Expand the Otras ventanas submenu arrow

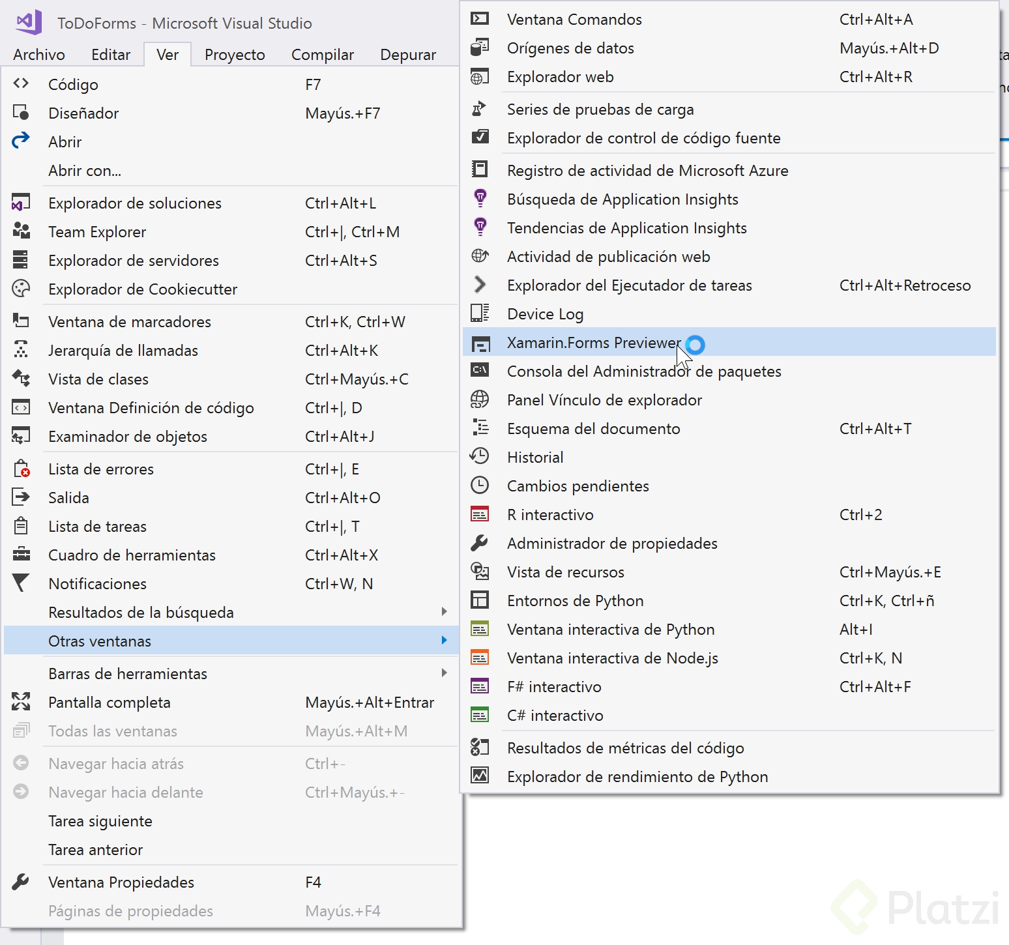coord(444,640)
